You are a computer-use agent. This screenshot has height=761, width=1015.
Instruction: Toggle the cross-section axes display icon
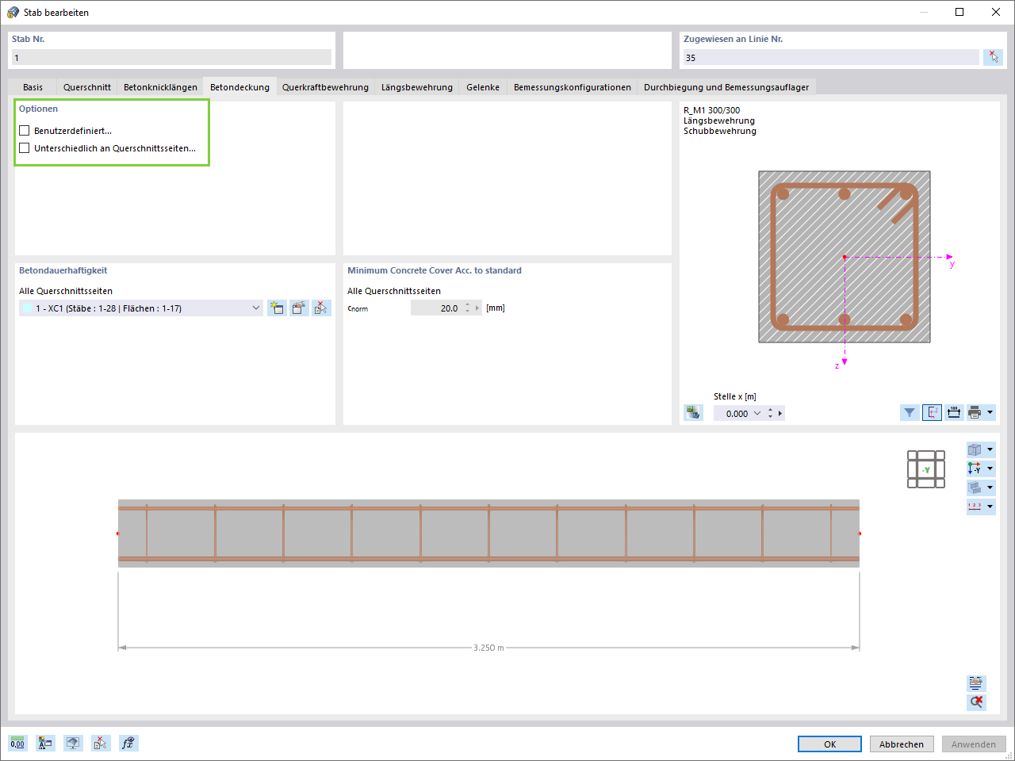[932, 413]
